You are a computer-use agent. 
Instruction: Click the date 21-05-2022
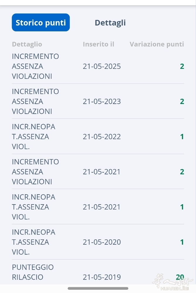tap(102, 137)
